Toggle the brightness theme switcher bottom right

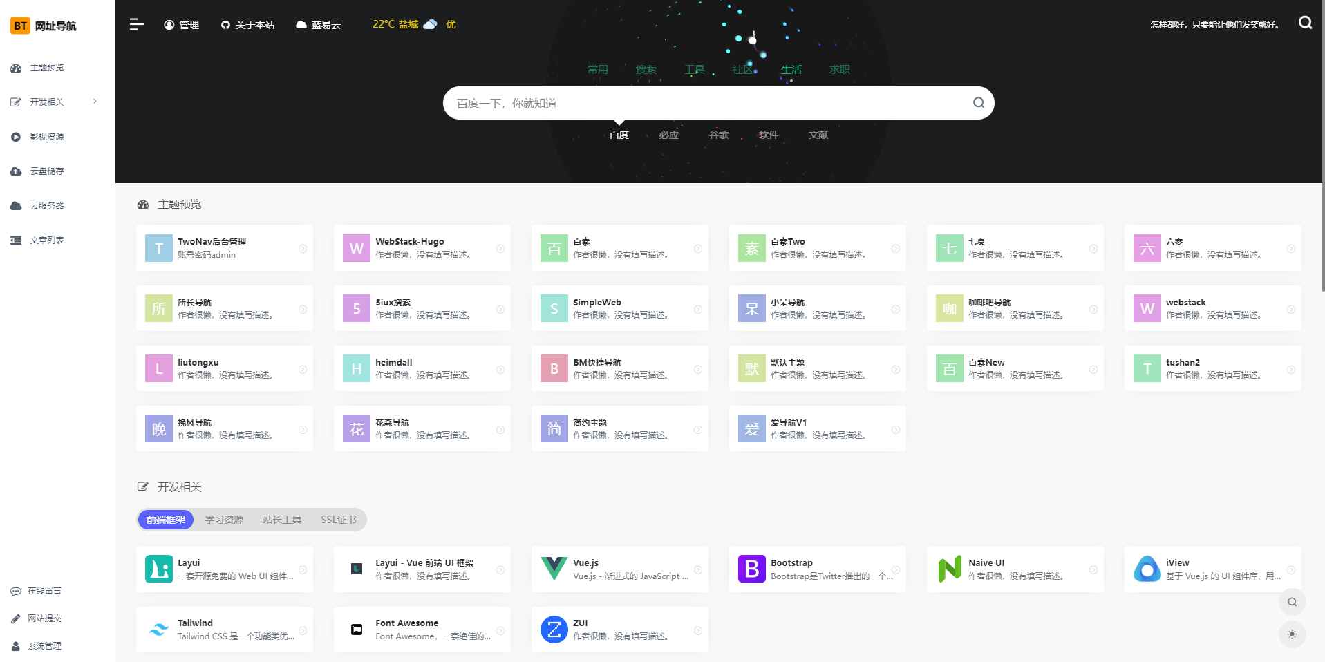click(x=1292, y=634)
